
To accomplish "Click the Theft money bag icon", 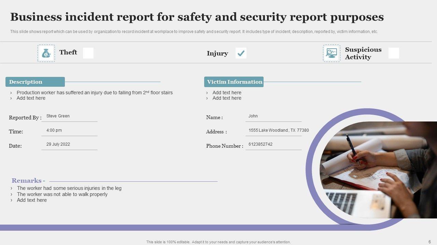I will coord(46,53).
